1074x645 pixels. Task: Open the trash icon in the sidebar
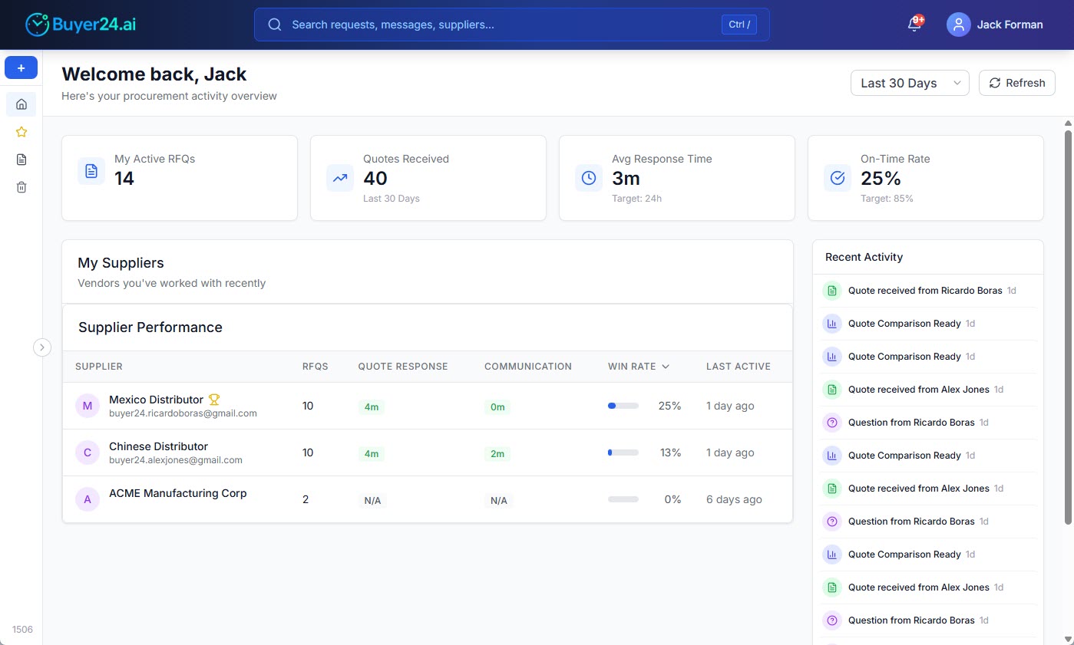(21, 186)
